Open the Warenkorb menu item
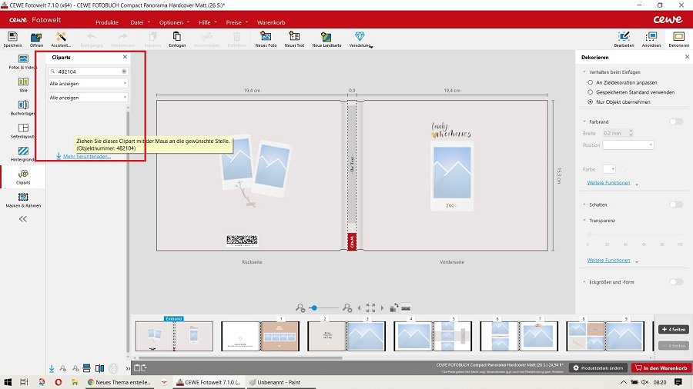 tap(270, 22)
